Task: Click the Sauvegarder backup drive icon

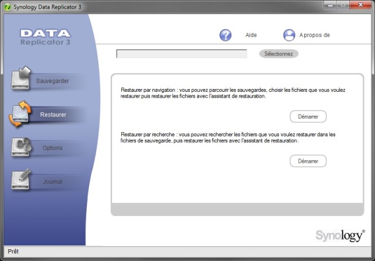Action: point(21,78)
